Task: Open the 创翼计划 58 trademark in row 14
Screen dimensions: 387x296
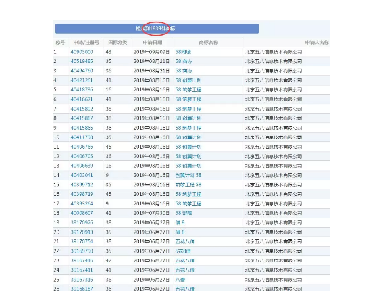Action: [x=188, y=175]
